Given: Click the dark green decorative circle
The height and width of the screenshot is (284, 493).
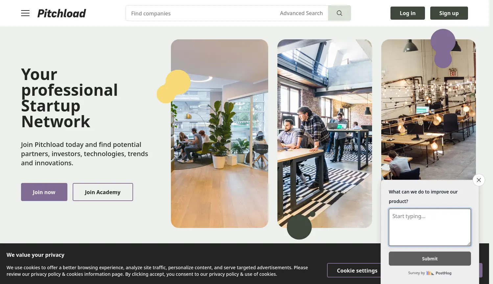Looking at the screenshot, I should pyautogui.click(x=299, y=227).
